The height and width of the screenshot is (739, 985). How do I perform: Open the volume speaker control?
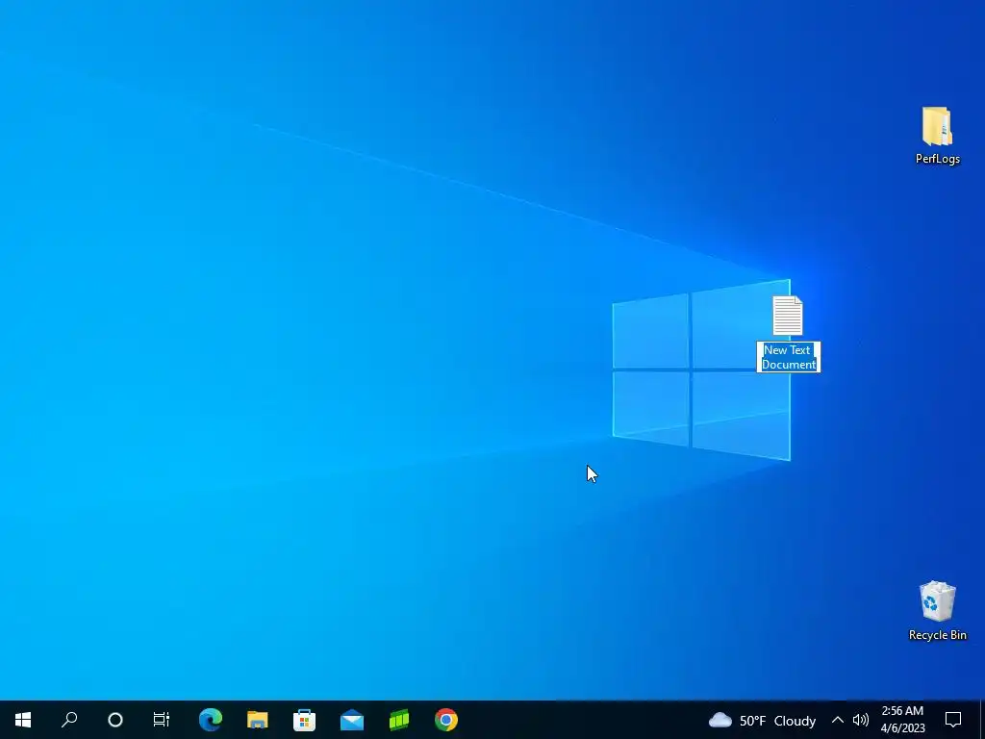[861, 720]
